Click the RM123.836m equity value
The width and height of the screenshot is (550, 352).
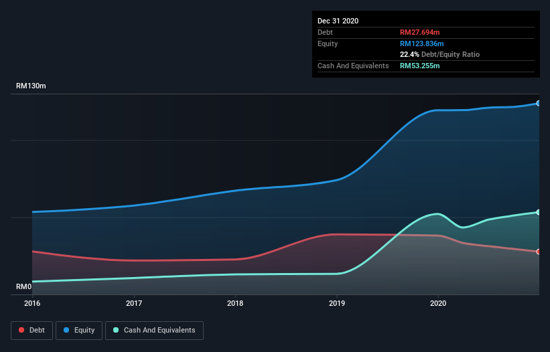pyautogui.click(x=421, y=43)
